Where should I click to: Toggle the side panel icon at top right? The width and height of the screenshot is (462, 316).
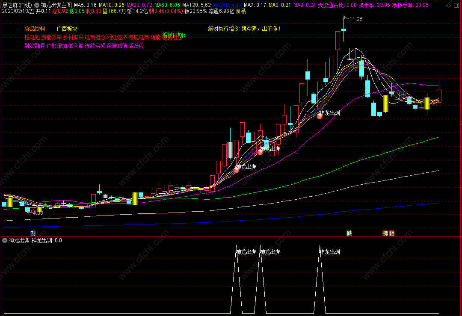[457, 5]
